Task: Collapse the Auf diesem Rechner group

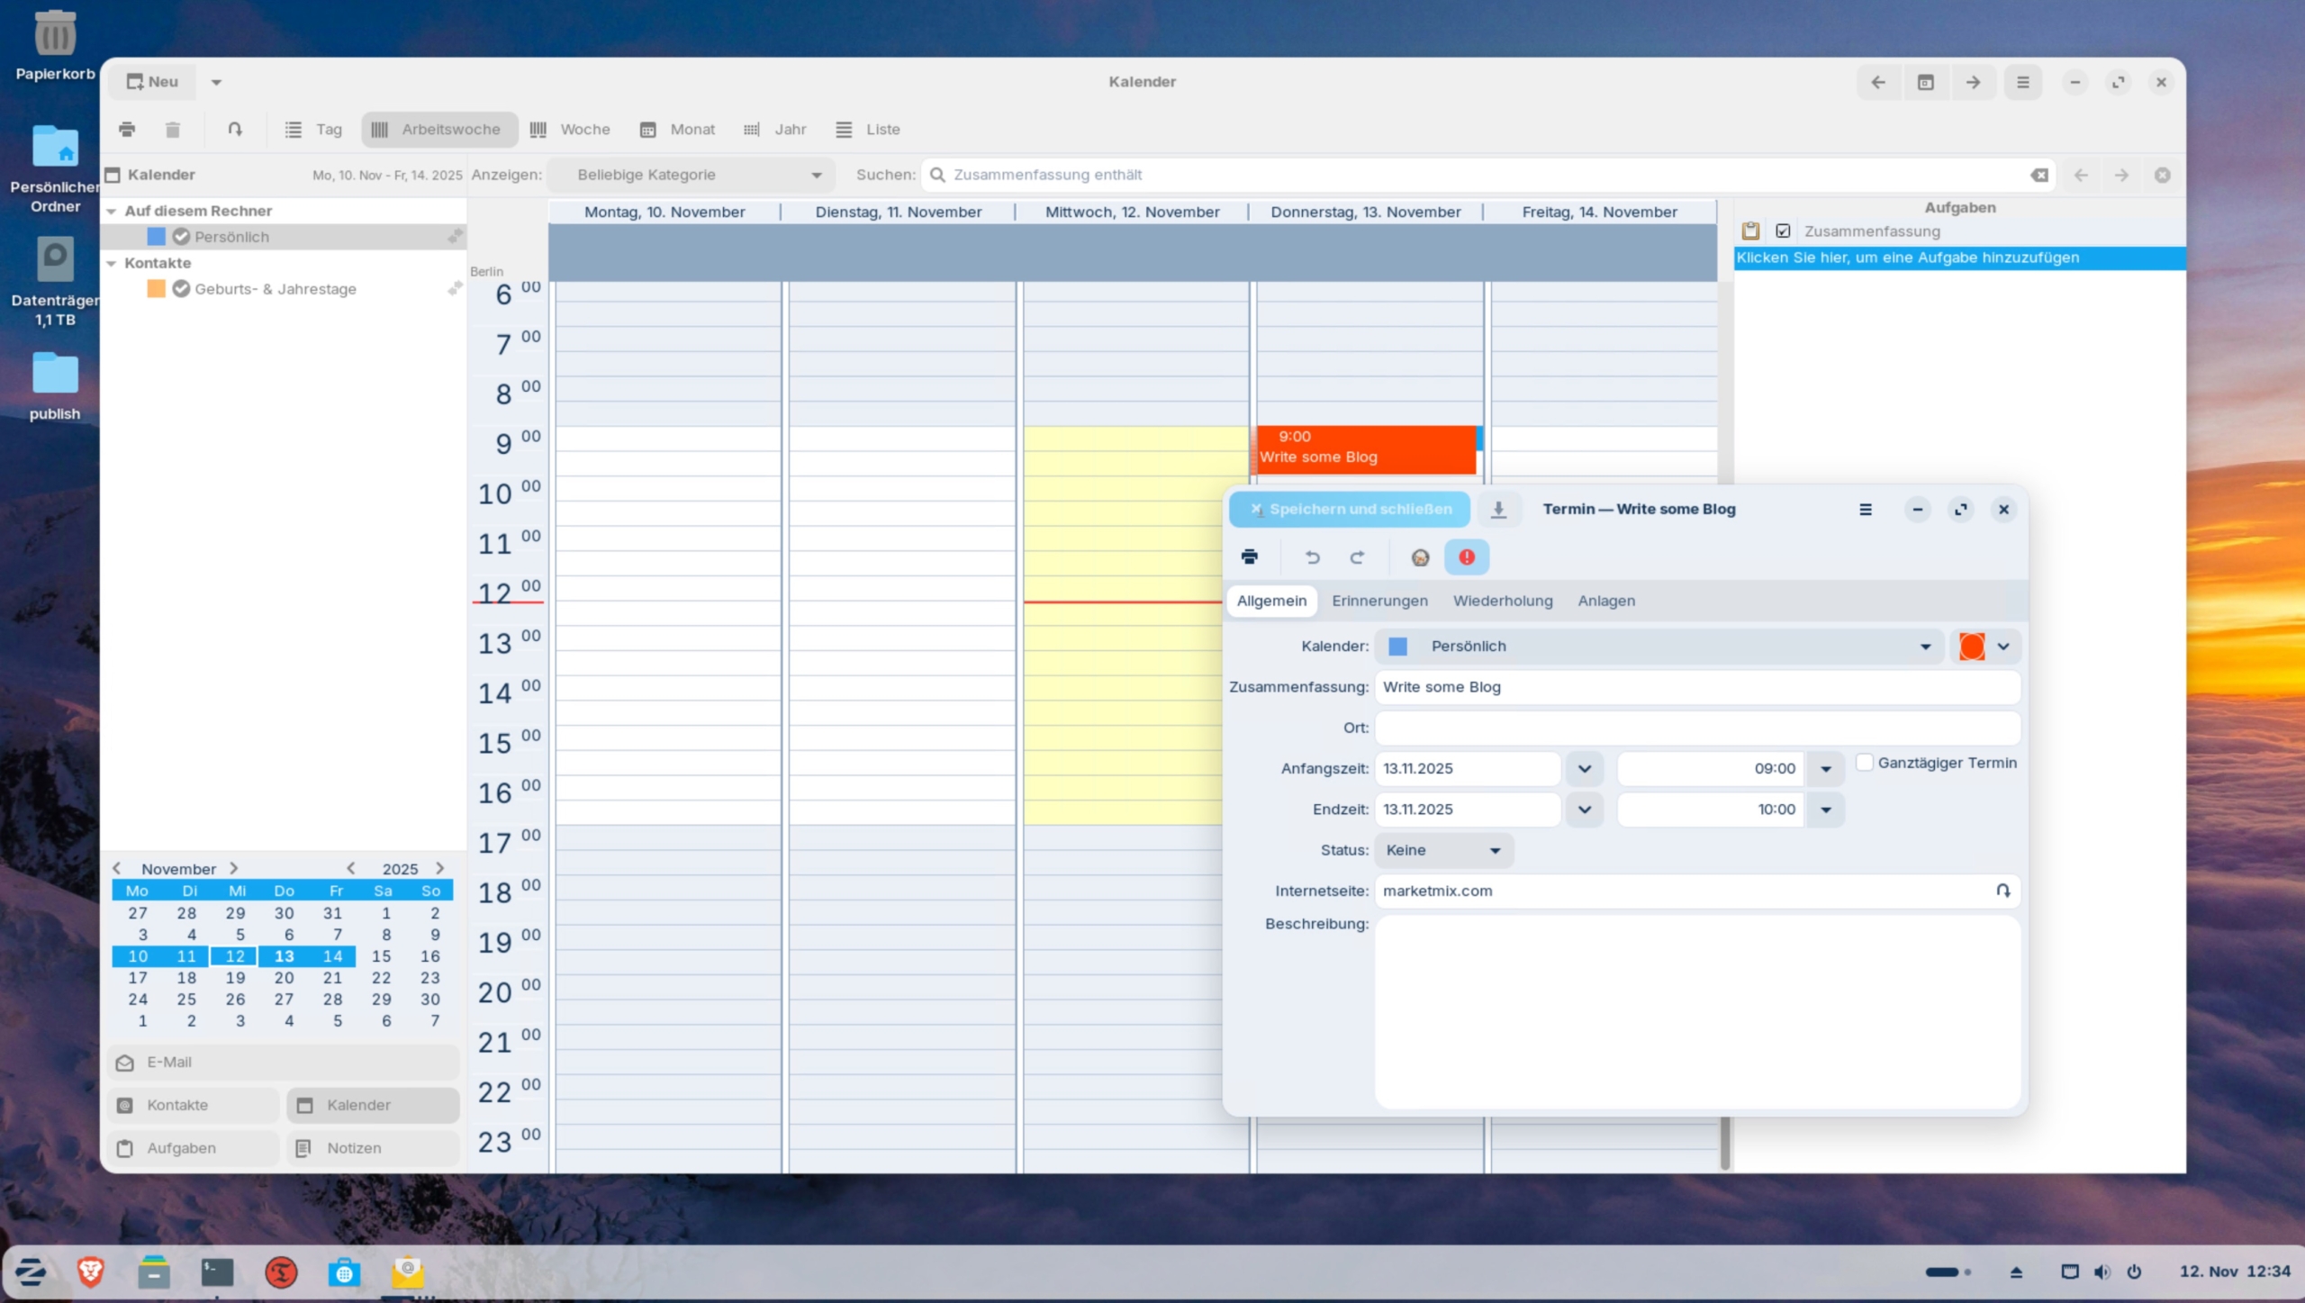Action: [x=111, y=210]
